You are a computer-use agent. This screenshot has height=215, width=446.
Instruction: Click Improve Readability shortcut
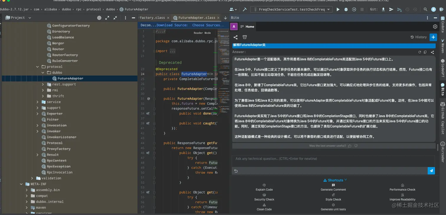(x=402, y=197)
